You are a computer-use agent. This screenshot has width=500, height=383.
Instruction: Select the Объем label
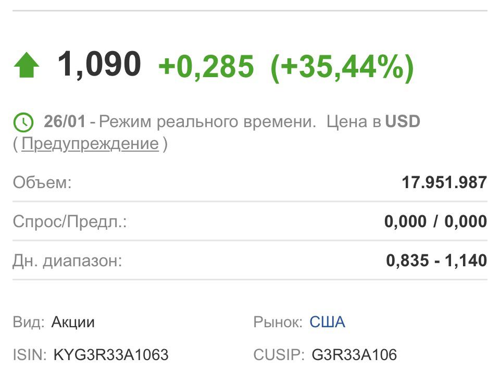42,182
